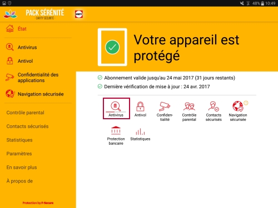278x208 pixels.
Task: Click the warning badge on Navigation sécurisée tile
Action: (x=246, y=103)
